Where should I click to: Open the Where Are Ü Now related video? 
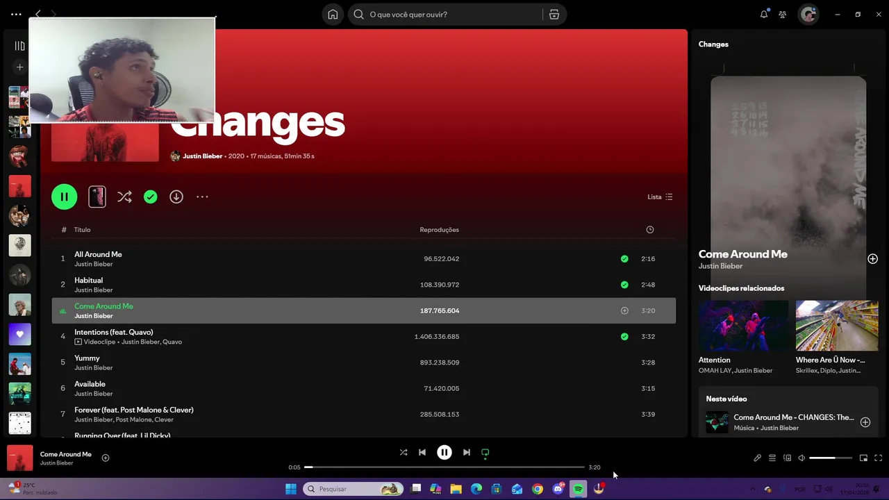tap(837, 326)
